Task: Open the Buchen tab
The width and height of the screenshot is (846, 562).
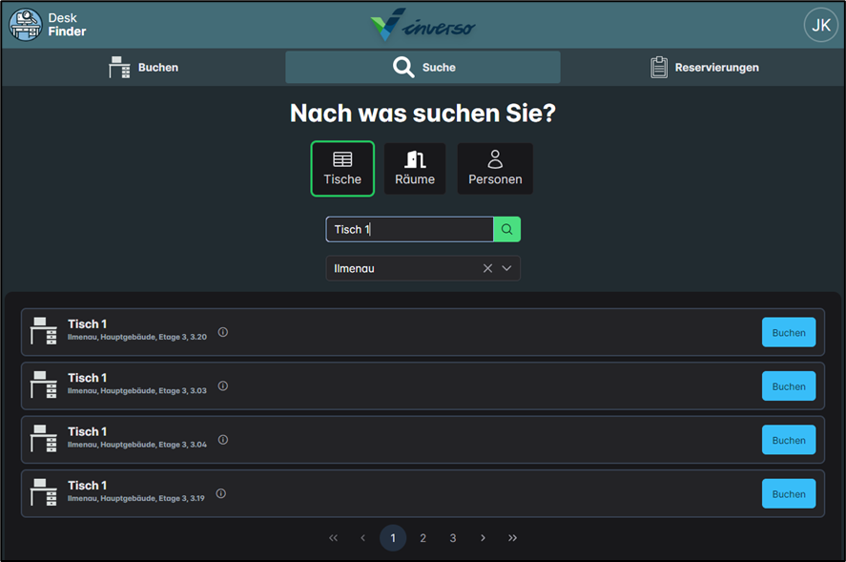Action: [x=143, y=68]
